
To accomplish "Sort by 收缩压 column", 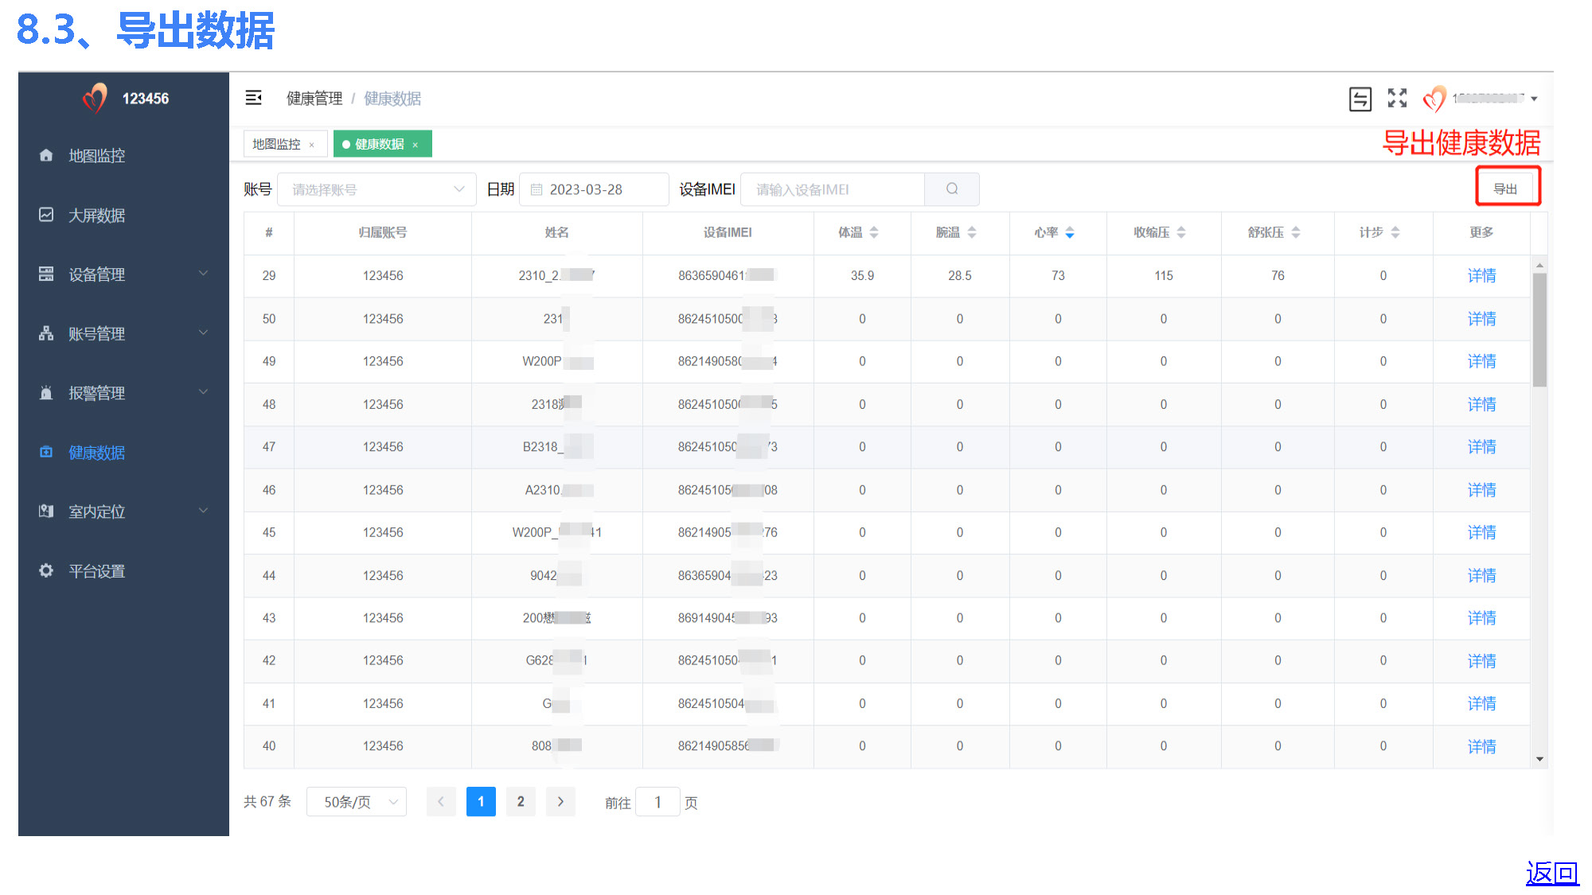I will [x=1181, y=232].
